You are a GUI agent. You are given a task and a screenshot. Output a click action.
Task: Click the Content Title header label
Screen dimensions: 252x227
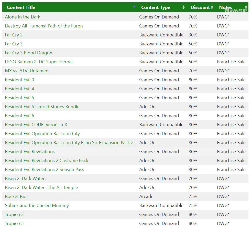tap(21, 7)
